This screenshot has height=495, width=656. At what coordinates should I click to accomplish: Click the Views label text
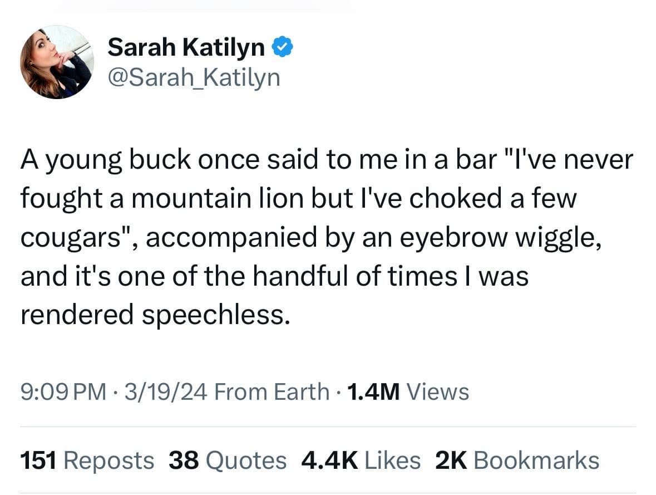click(439, 391)
